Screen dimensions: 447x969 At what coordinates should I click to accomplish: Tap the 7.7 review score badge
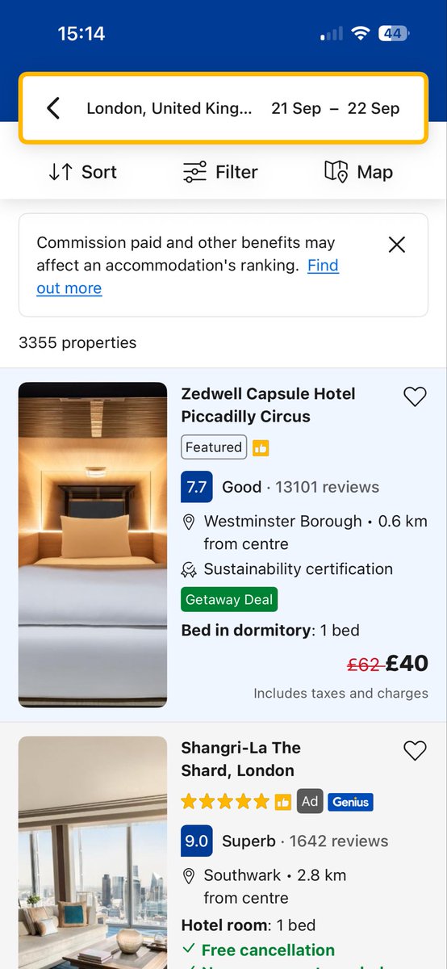click(197, 487)
